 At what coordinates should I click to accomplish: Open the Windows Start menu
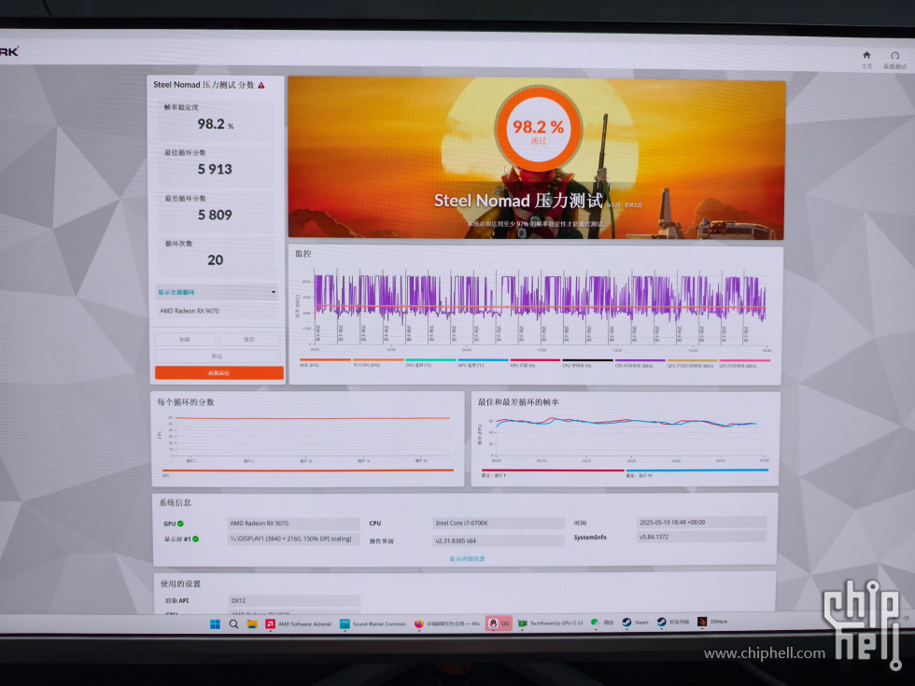coord(215,624)
